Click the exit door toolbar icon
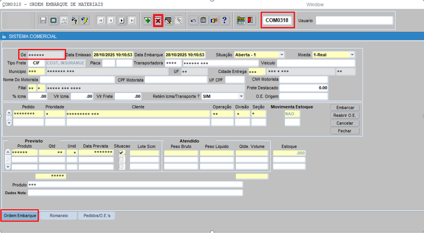This screenshot has height=233, width=424. pos(251,20)
